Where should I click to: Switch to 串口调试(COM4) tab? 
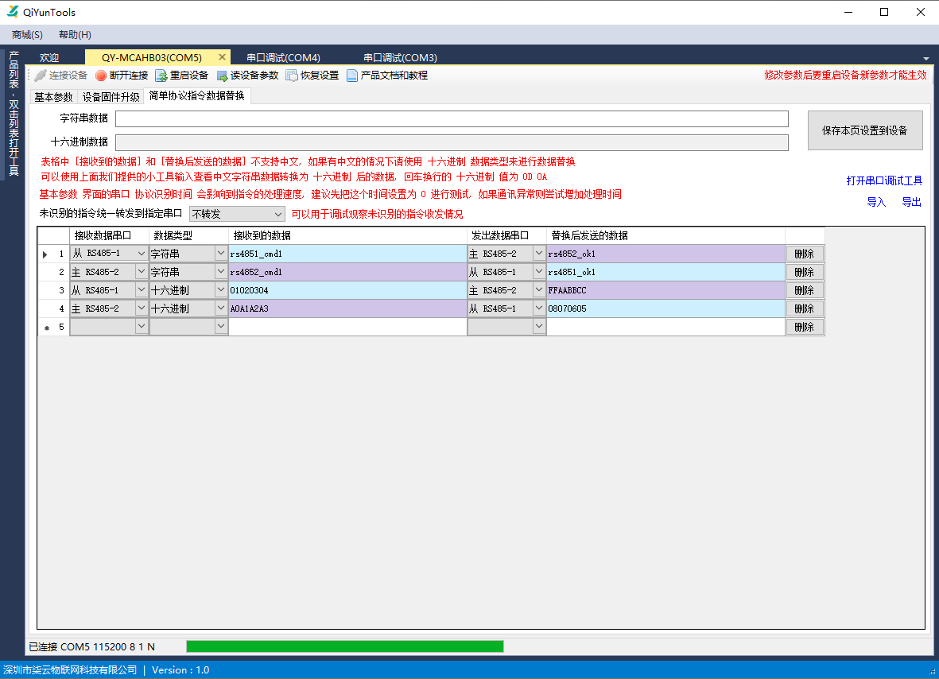283,58
